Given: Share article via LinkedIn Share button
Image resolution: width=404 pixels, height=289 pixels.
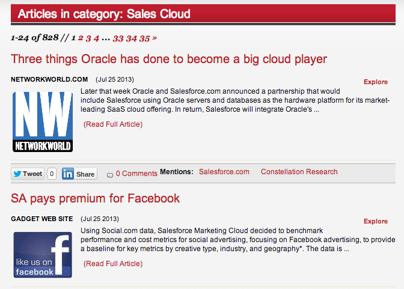Looking at the screenshot, I should coord(79,174).
